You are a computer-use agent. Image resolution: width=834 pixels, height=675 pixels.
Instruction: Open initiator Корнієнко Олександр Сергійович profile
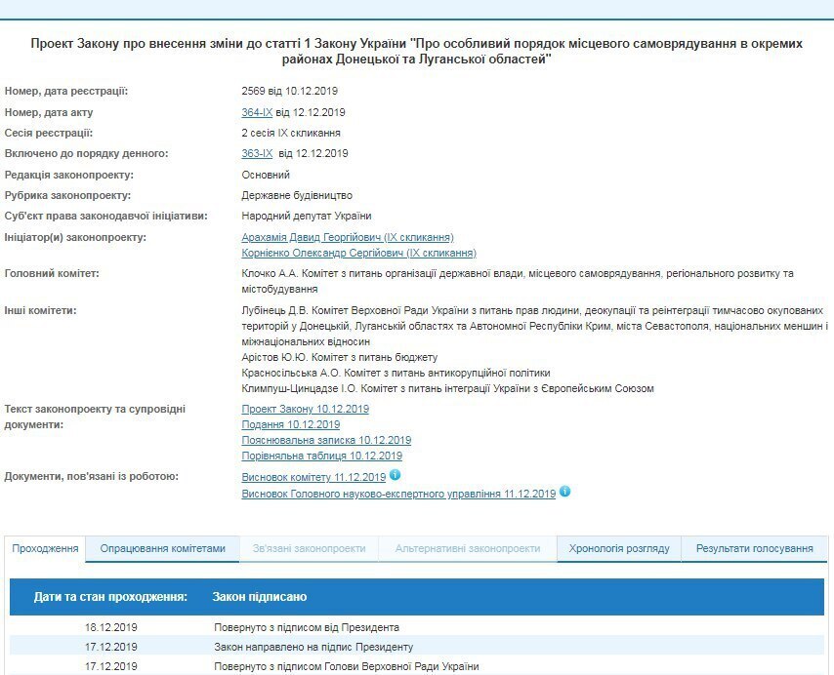tap(358, 253)
